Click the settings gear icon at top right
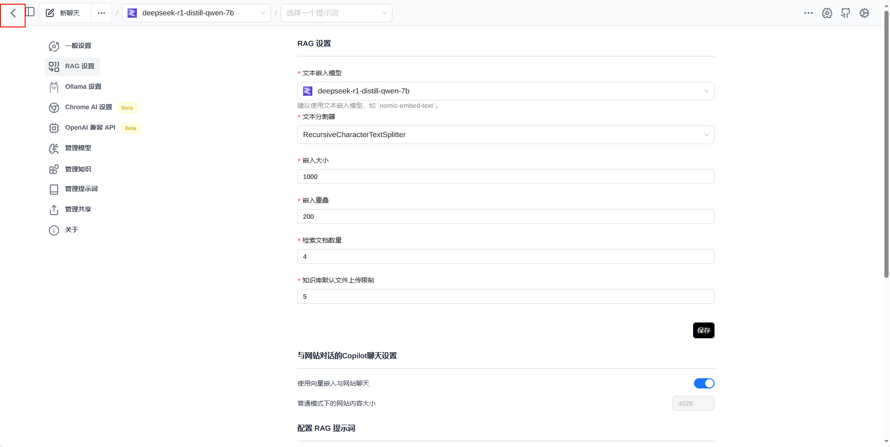This screenshot has width=890, height=447. [864, 13]
